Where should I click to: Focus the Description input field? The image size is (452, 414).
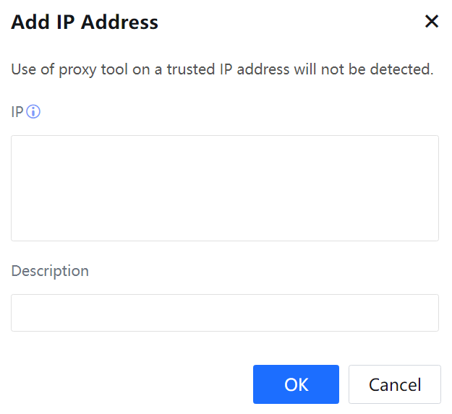[x=224, y=313]
